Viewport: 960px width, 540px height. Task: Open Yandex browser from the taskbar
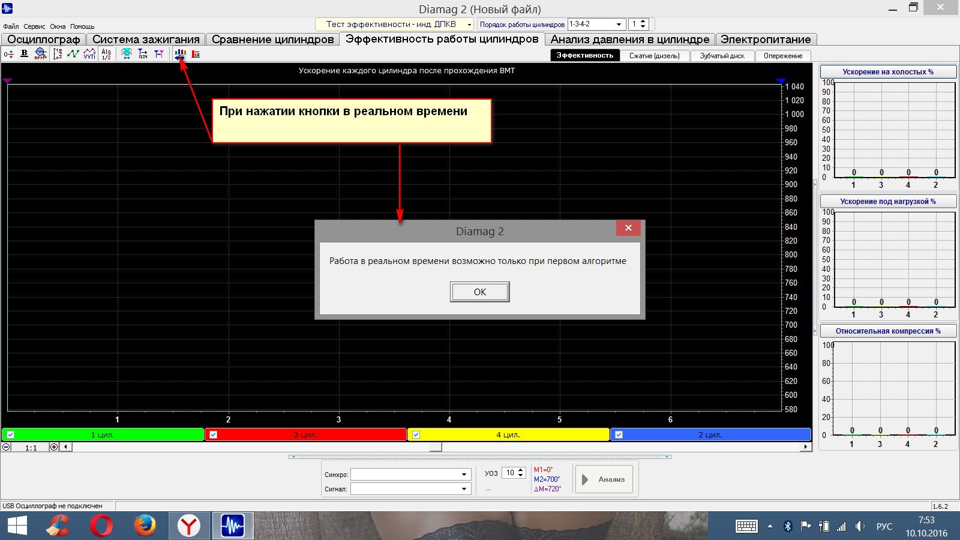click(189, 526)
